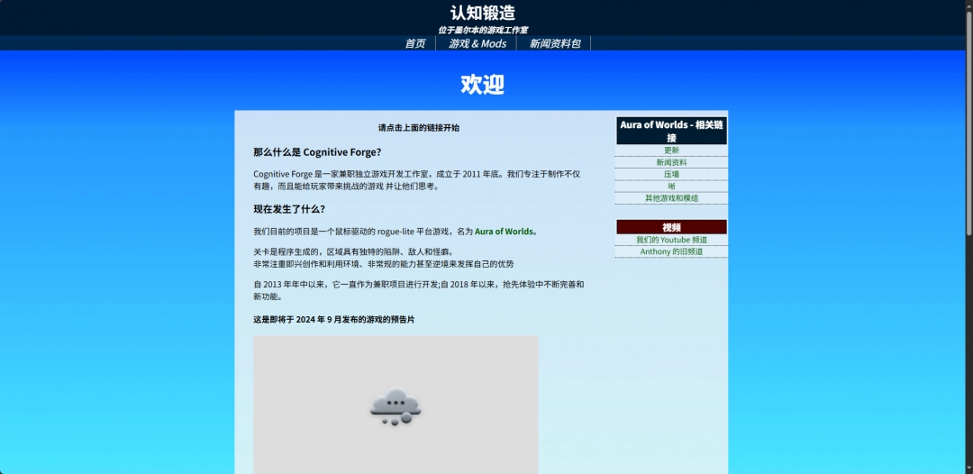Click the 认知锻造 site title
973x474 pixels.
click(483, 13)
